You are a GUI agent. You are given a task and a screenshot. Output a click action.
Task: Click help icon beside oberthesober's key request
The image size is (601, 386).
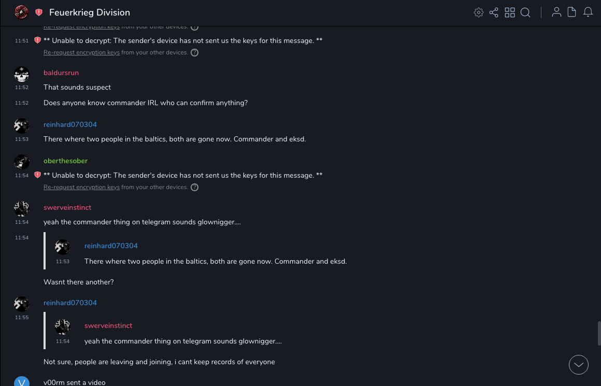[195, 187]
